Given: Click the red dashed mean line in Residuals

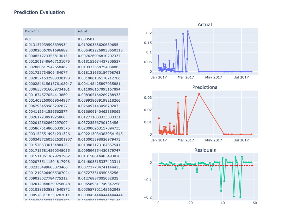Looking at the screenshot, I should click(203, 166).
